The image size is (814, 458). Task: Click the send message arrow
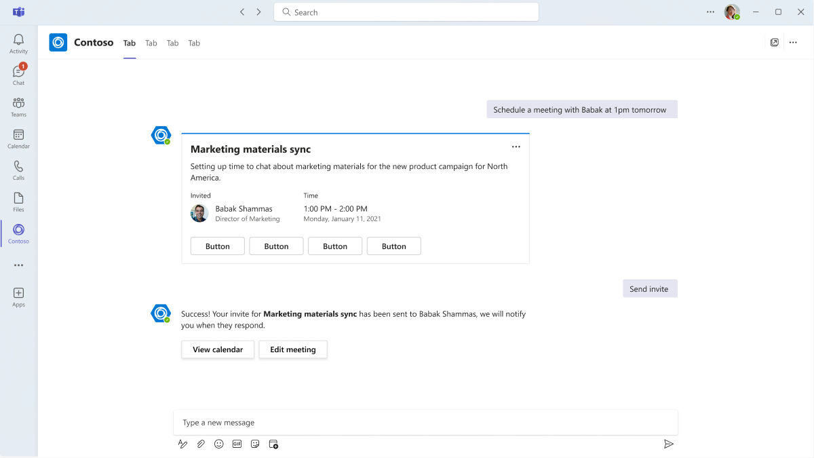(668, 444)
